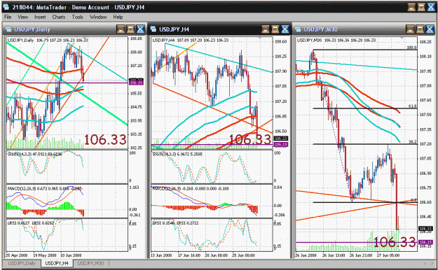
Task: Click the 27 Jun 05:00 date on M30 time axis
Action: (x=388, y=255)
